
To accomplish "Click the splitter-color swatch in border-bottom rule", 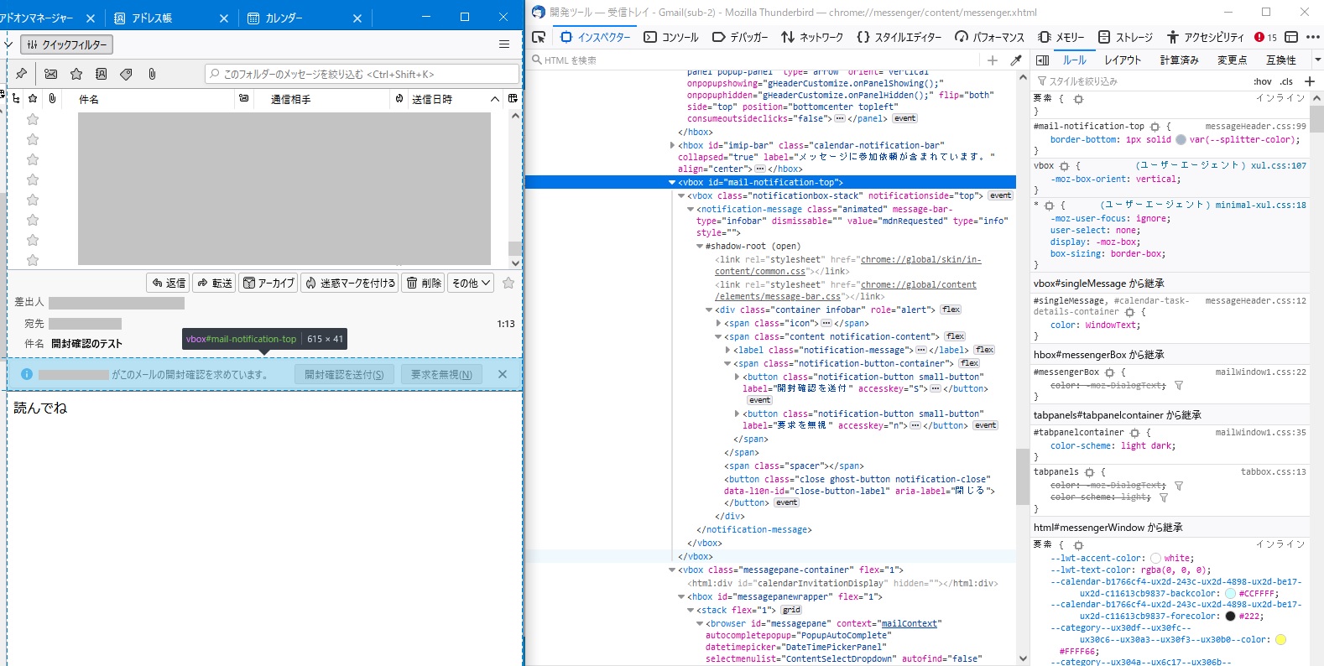I will point(1181,140).
